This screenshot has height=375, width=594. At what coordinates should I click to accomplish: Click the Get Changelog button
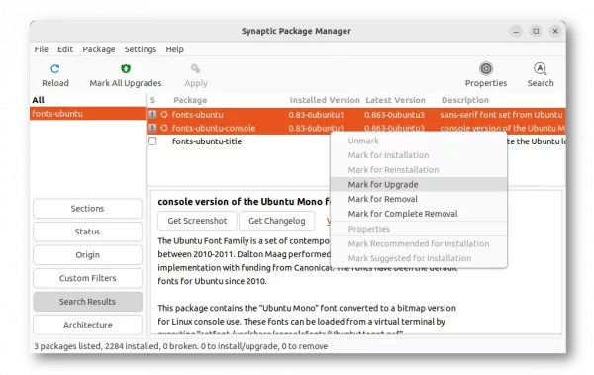click(x=277, y=221)
